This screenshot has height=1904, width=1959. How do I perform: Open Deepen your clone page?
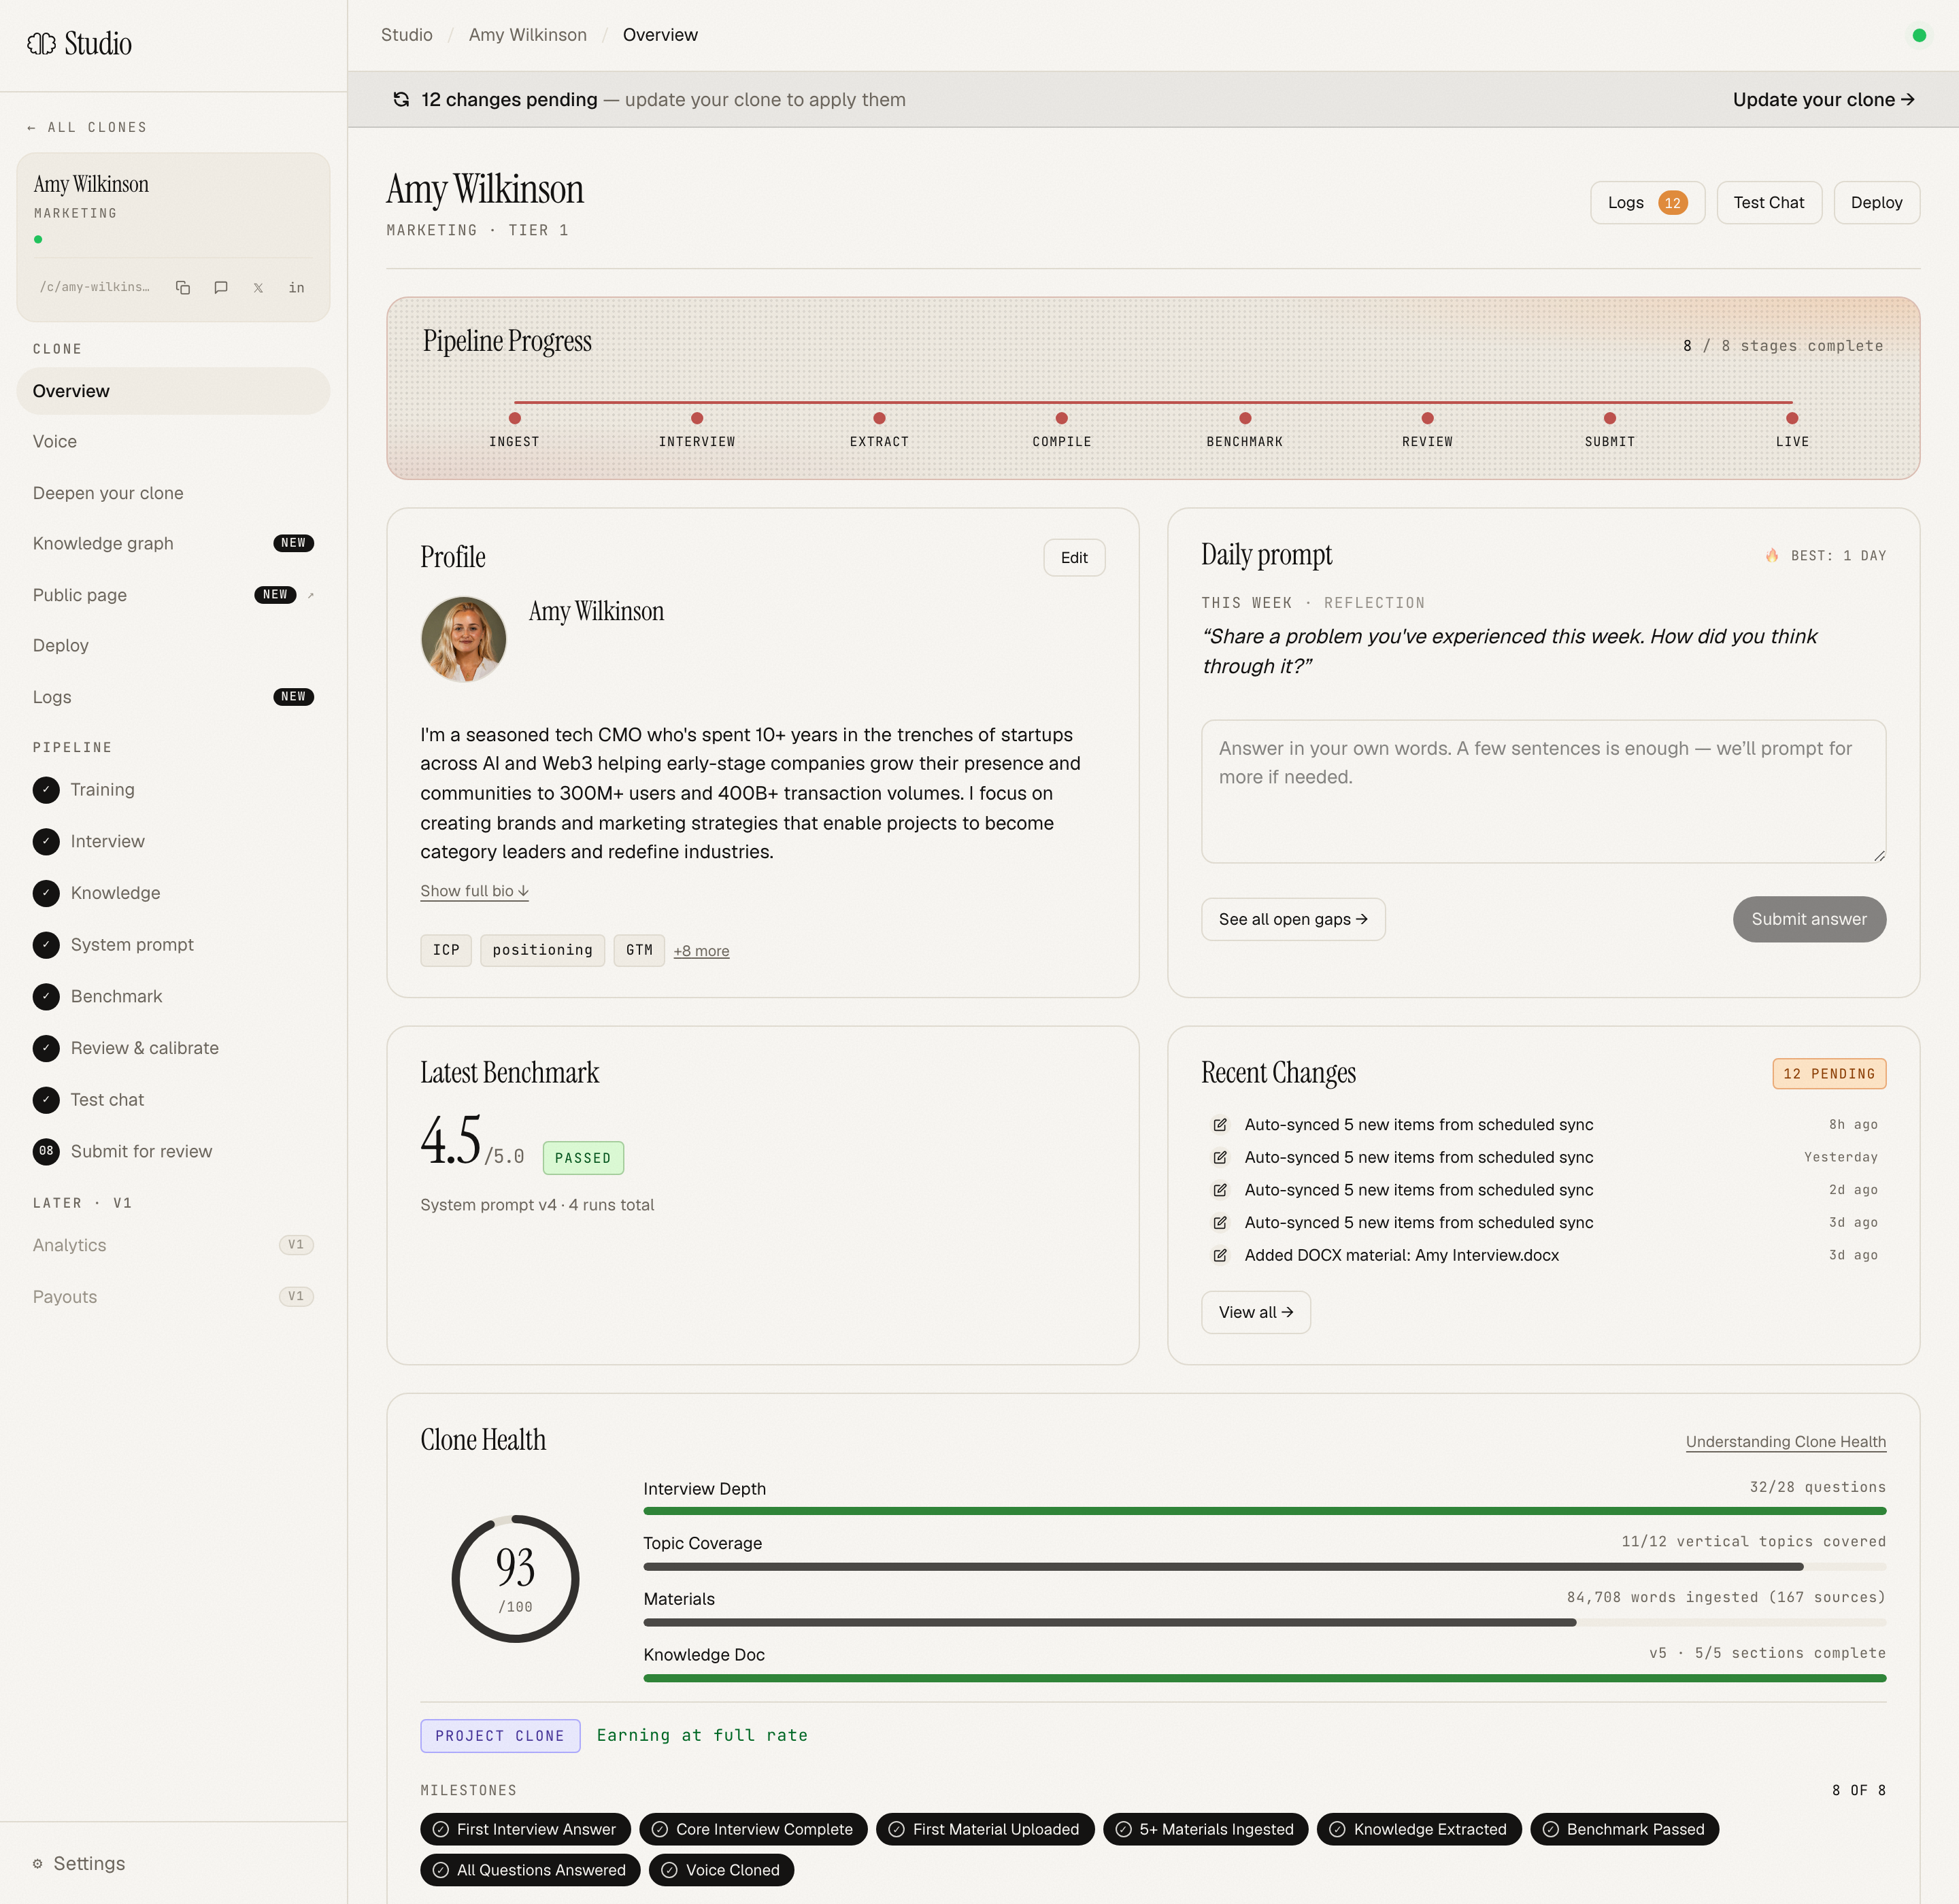[x=173, y=493]
